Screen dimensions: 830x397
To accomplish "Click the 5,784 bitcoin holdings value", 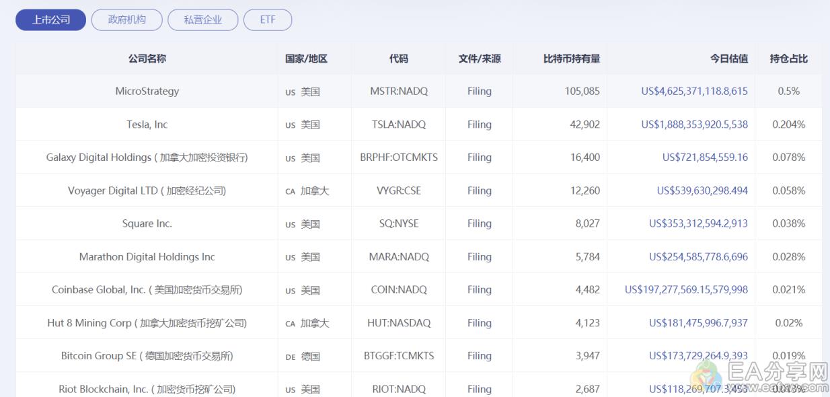I will (x=588, y=256).
